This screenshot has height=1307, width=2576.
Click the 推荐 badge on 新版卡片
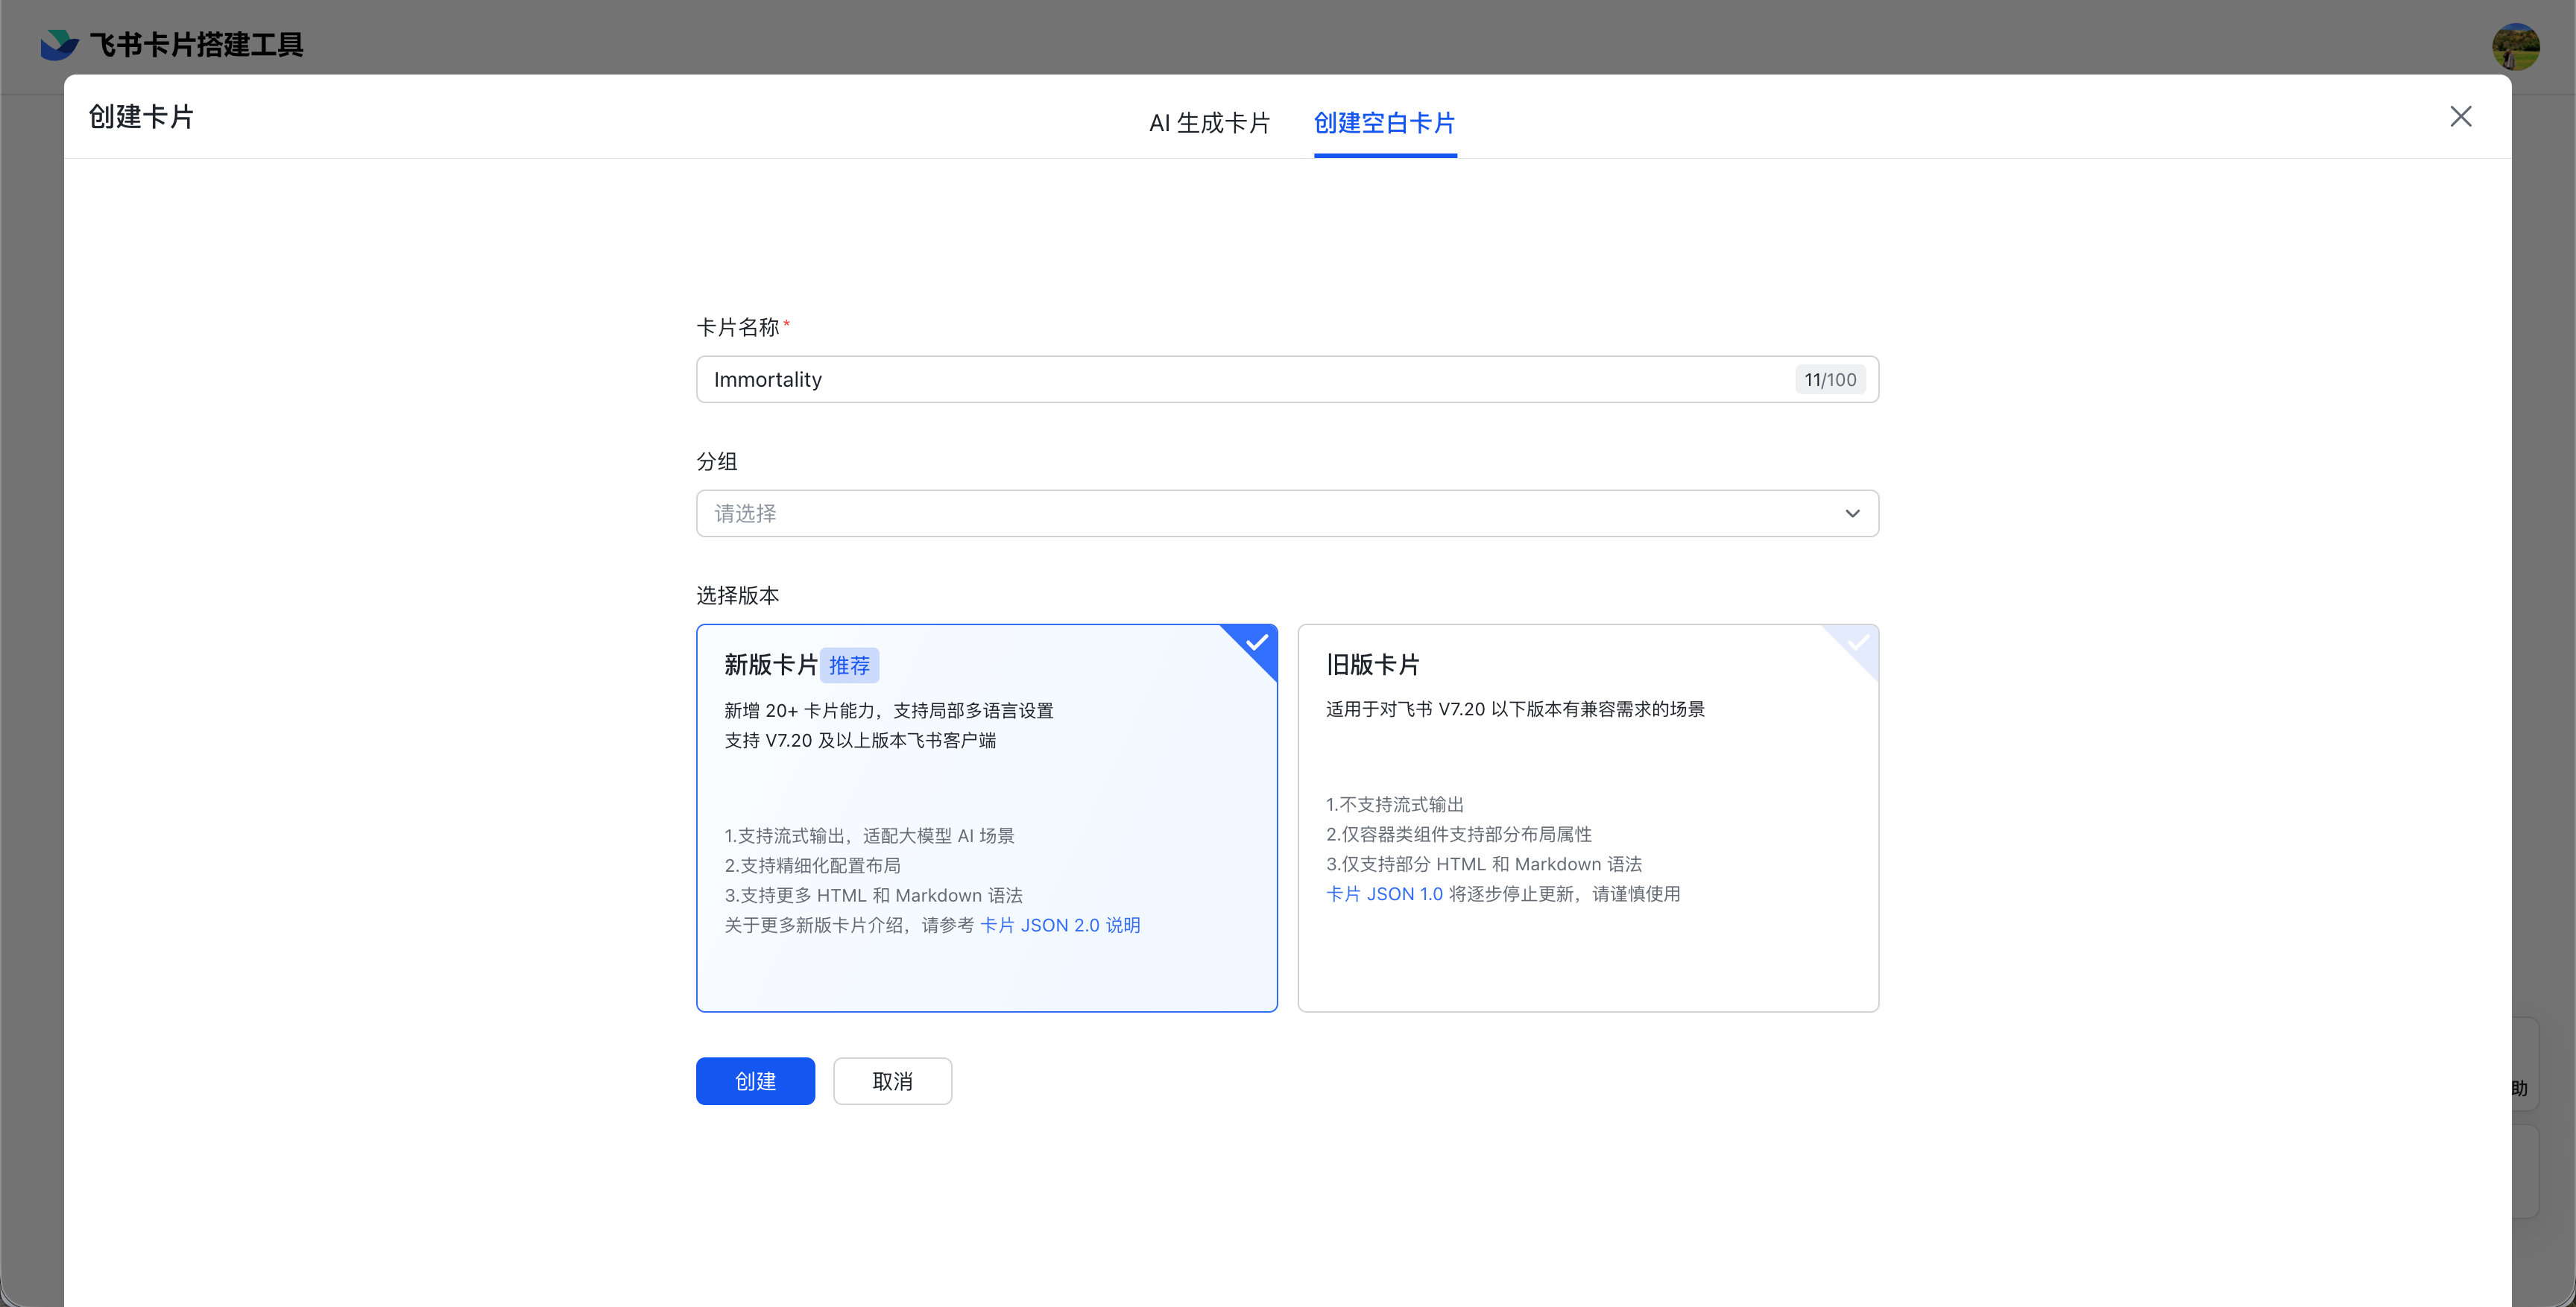[x=849, y=665]
